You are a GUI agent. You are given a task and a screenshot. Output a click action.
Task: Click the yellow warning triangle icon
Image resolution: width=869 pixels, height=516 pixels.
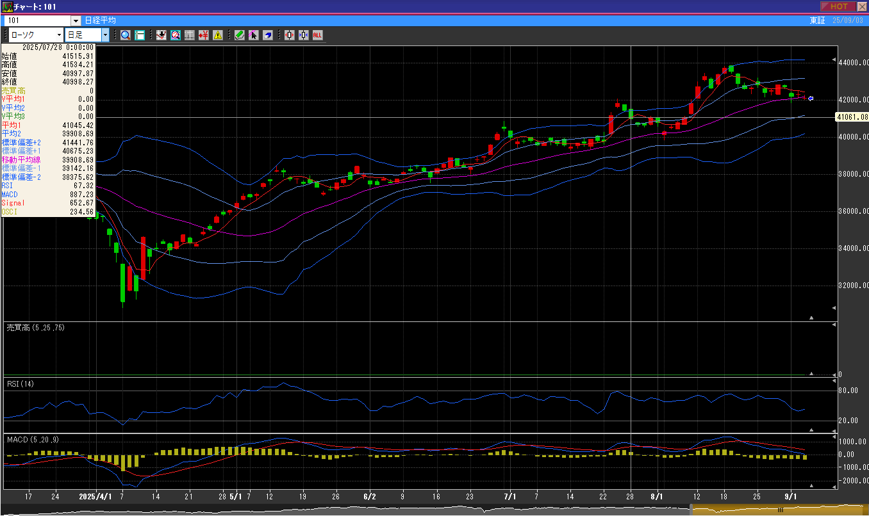[218, 35]
